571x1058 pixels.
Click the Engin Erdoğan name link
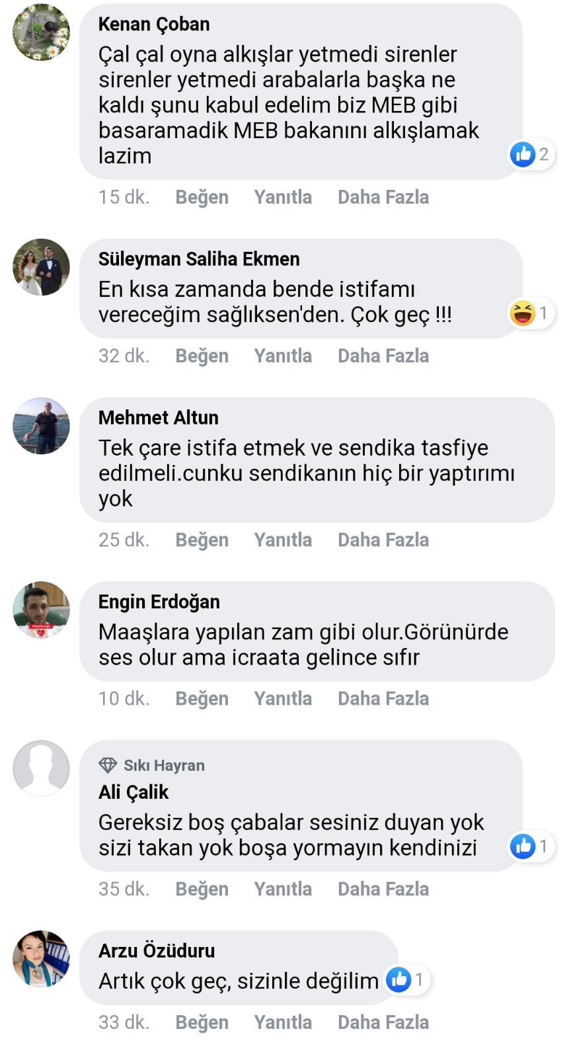(159, 602)
